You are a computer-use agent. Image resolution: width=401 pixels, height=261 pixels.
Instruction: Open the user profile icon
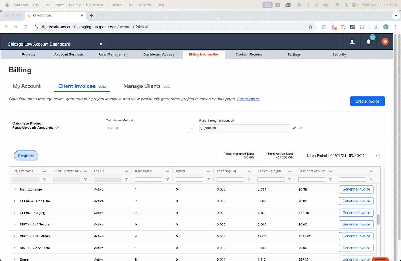352,42
